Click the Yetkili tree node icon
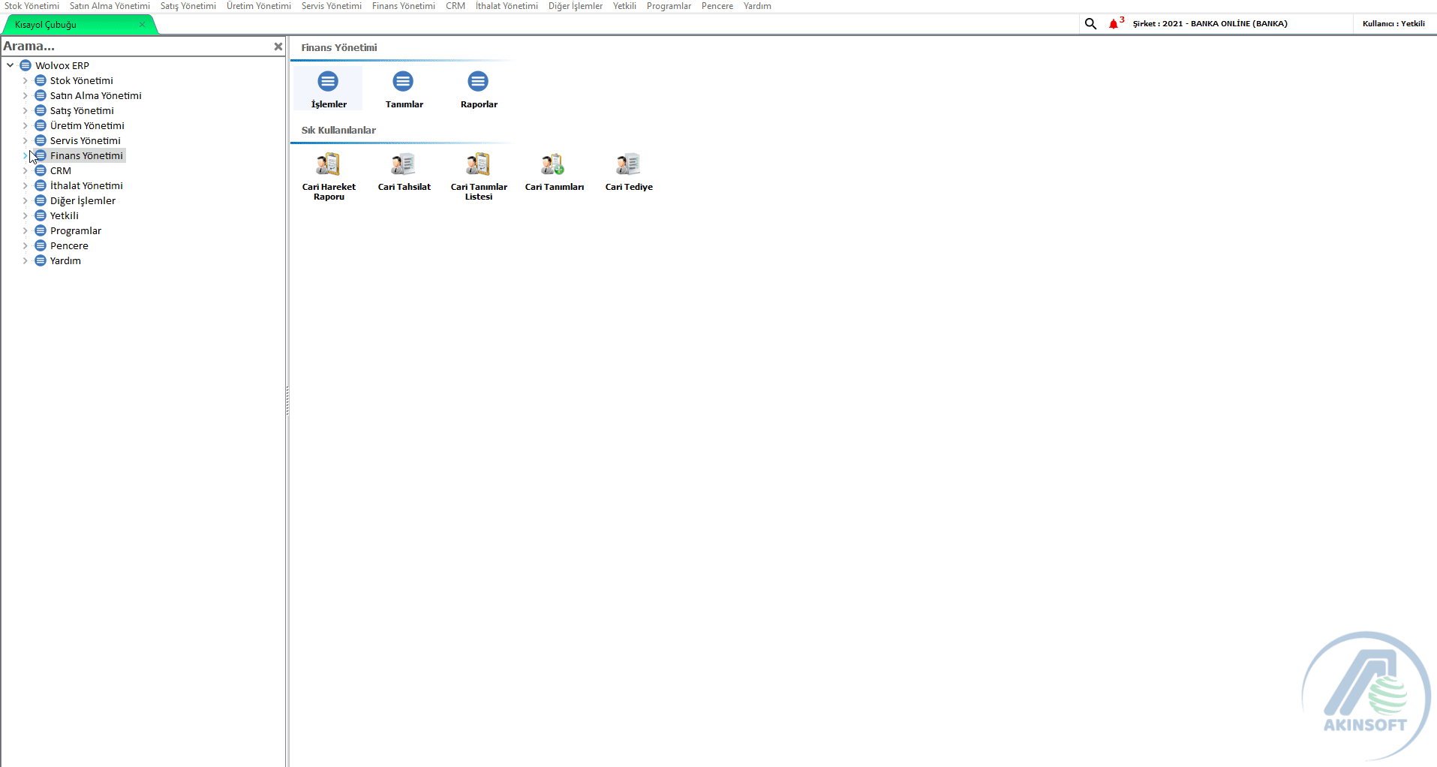 [41, 215]
